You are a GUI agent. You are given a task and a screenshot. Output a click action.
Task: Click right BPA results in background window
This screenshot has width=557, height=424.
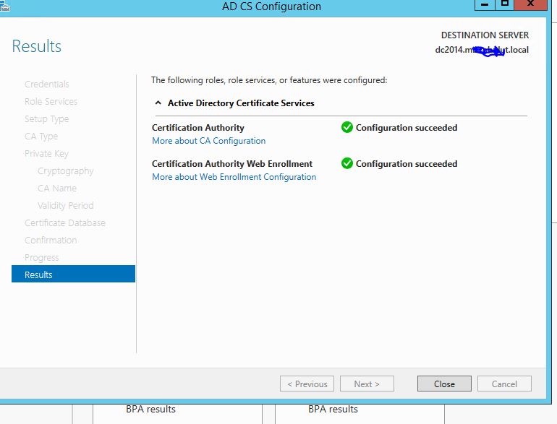[333, 409]
